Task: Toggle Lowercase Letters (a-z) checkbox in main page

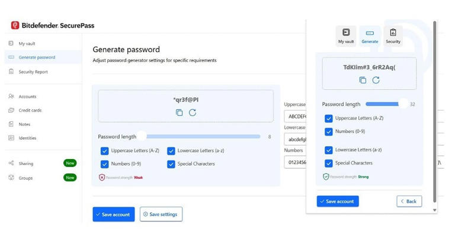Action: coord(171,151)
